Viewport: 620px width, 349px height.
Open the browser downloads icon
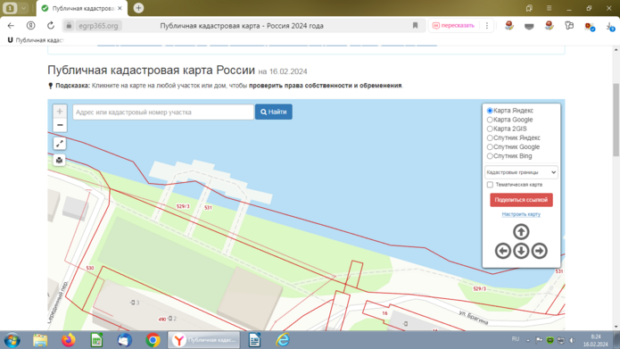[610, 27]
